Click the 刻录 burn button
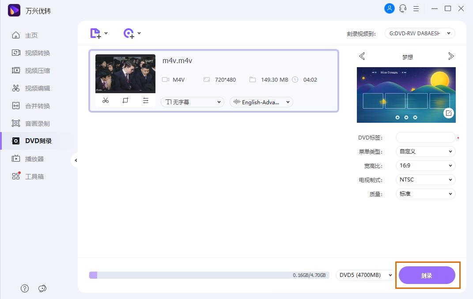473x299 pixels. pyautogui.click(x=427, y=275)
